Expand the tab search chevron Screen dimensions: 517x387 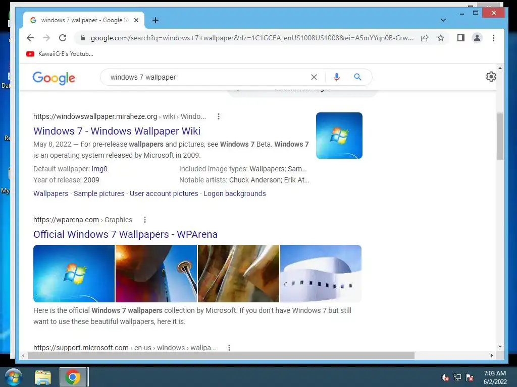(x=443, y=20)
